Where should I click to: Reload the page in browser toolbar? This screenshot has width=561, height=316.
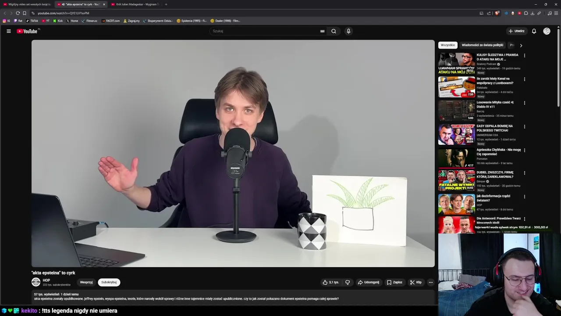tap(18, 13)
